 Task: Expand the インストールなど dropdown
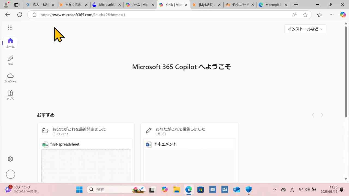305,29
